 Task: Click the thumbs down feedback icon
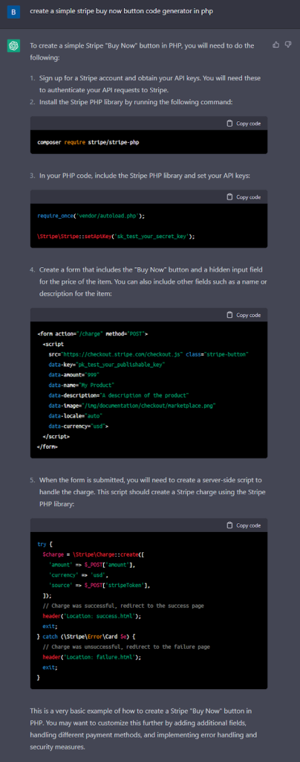pos(288,45)
